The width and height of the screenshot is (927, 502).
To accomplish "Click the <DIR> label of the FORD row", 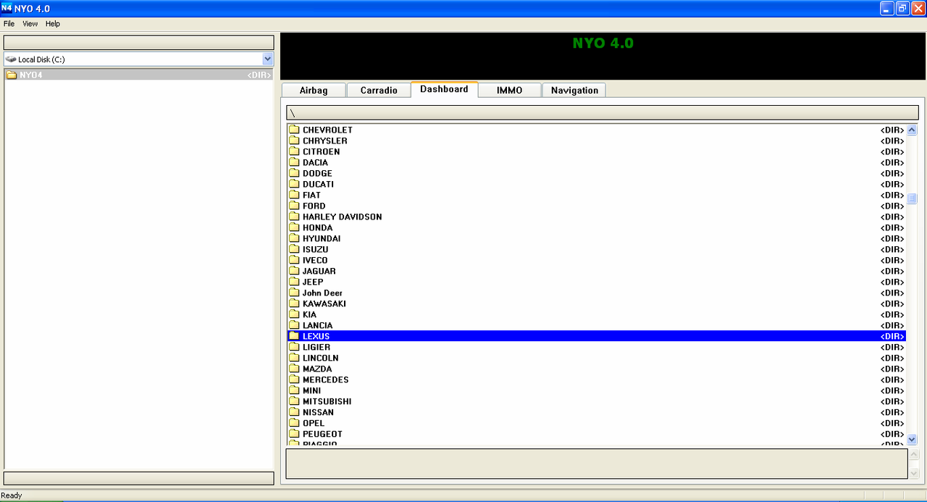I will (x=893, y=206).
